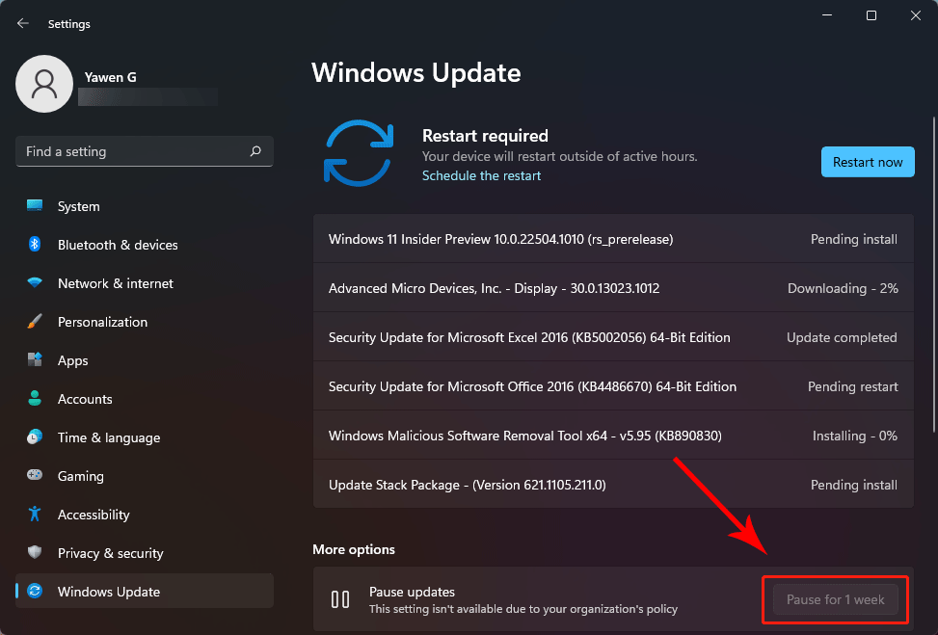Click the Privacy shield icon

35,552
